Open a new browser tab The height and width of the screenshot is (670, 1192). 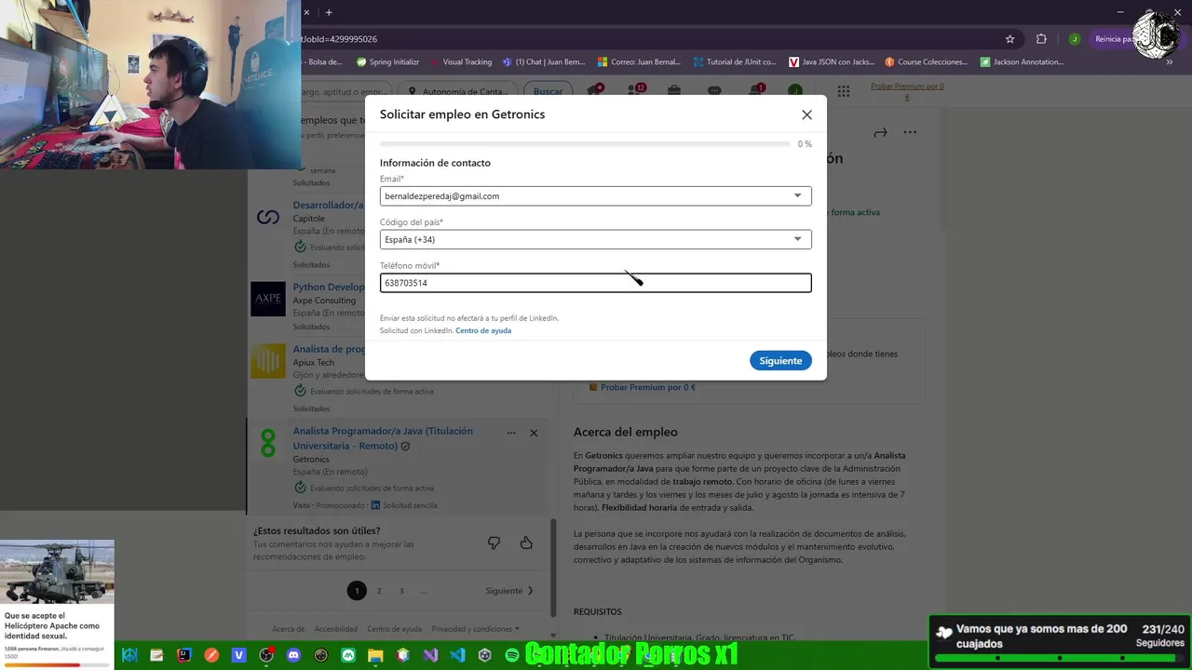coord(329,12)
